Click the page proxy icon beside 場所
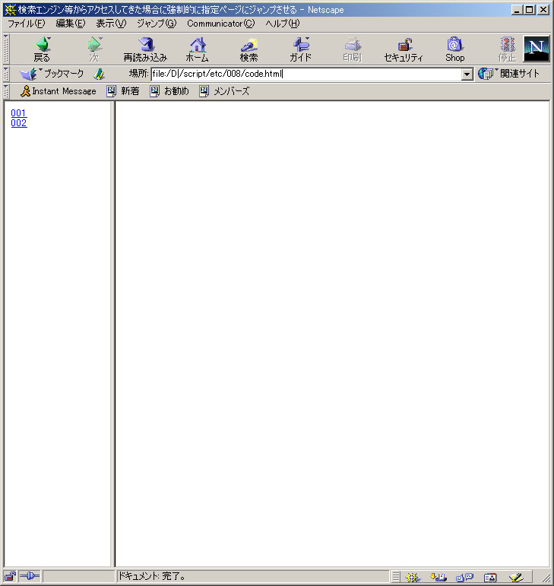 (99, 74)
